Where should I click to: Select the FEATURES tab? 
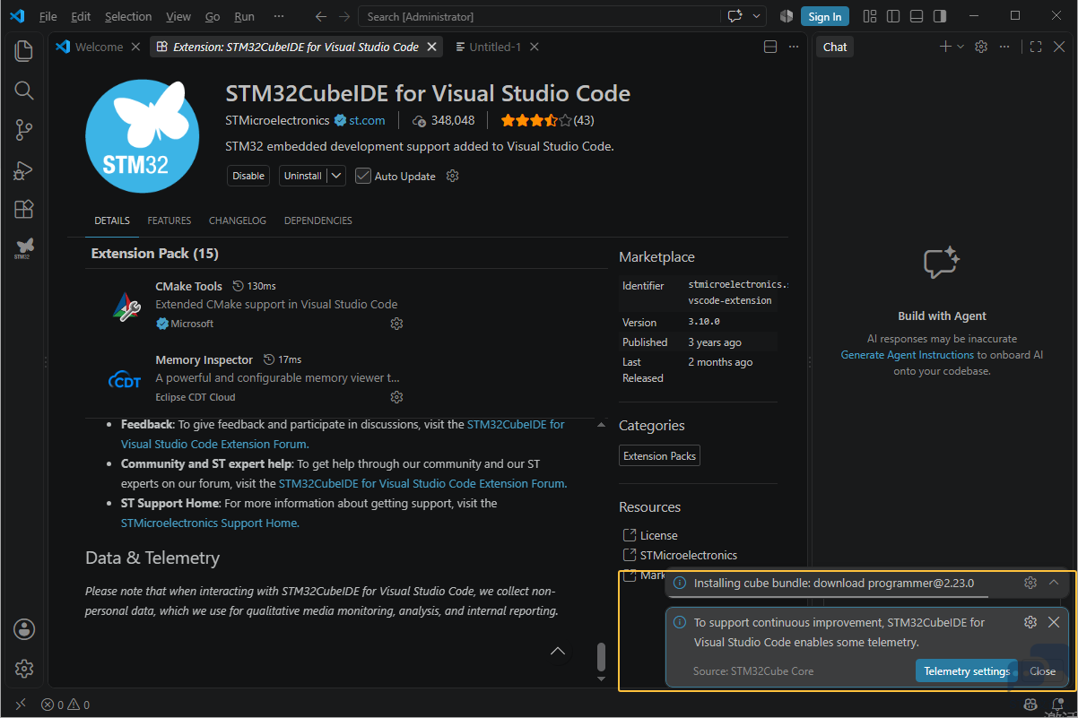tap(170, 221)
